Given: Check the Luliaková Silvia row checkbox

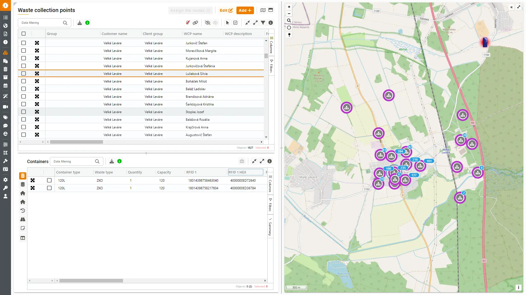Looking at the screenshot, I should [24, 73].
